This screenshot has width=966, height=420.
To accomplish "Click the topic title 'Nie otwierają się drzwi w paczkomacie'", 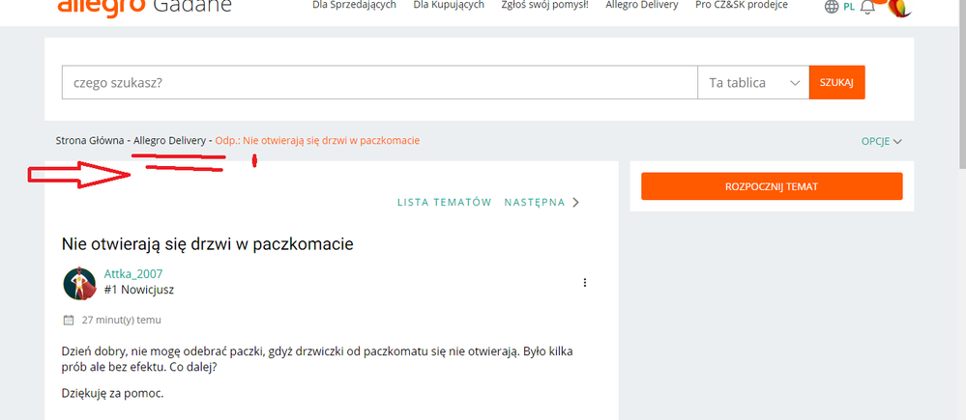I will pyautogui.click(x=208, y=244).
